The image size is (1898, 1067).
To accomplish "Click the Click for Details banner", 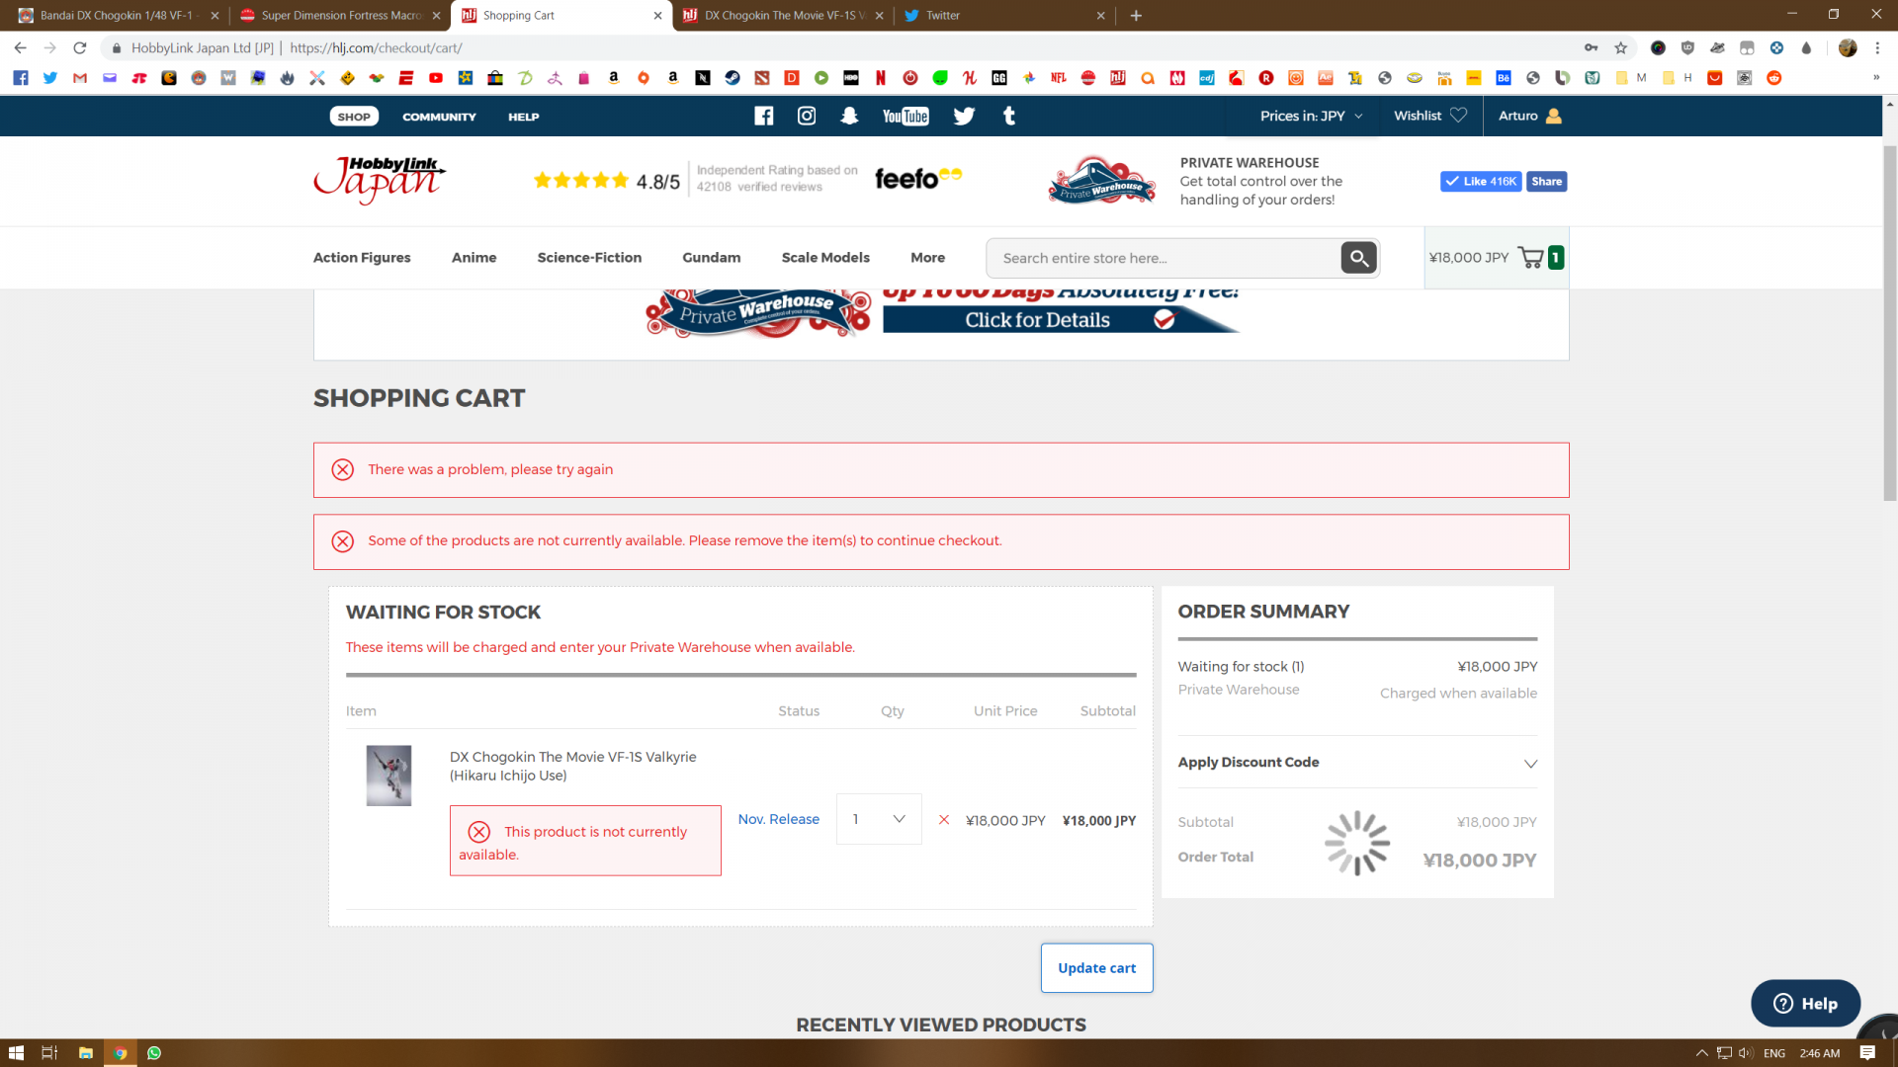I will click(1060, 320).
